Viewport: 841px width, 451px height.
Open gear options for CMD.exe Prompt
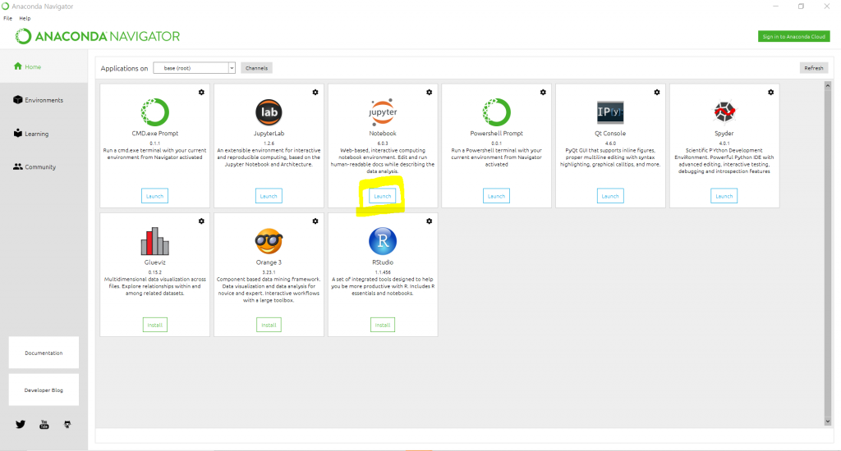pyautogui.click(x=201, y=92)
